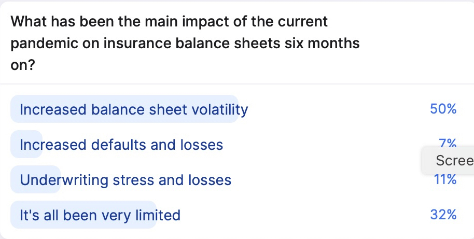Click the poll question heading text
Viewport: 474px width, 239px height.
click(x=185, y=44)
